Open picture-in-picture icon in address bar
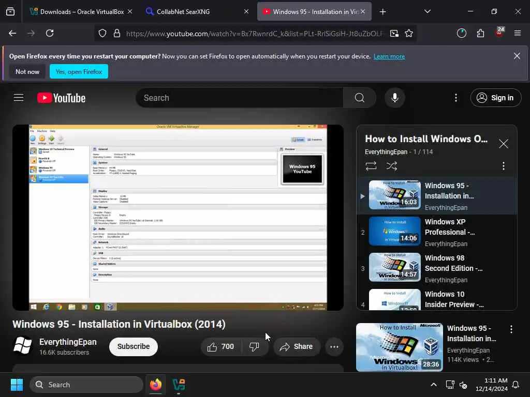This screenshot has height=397, width=530. point(394,33)
